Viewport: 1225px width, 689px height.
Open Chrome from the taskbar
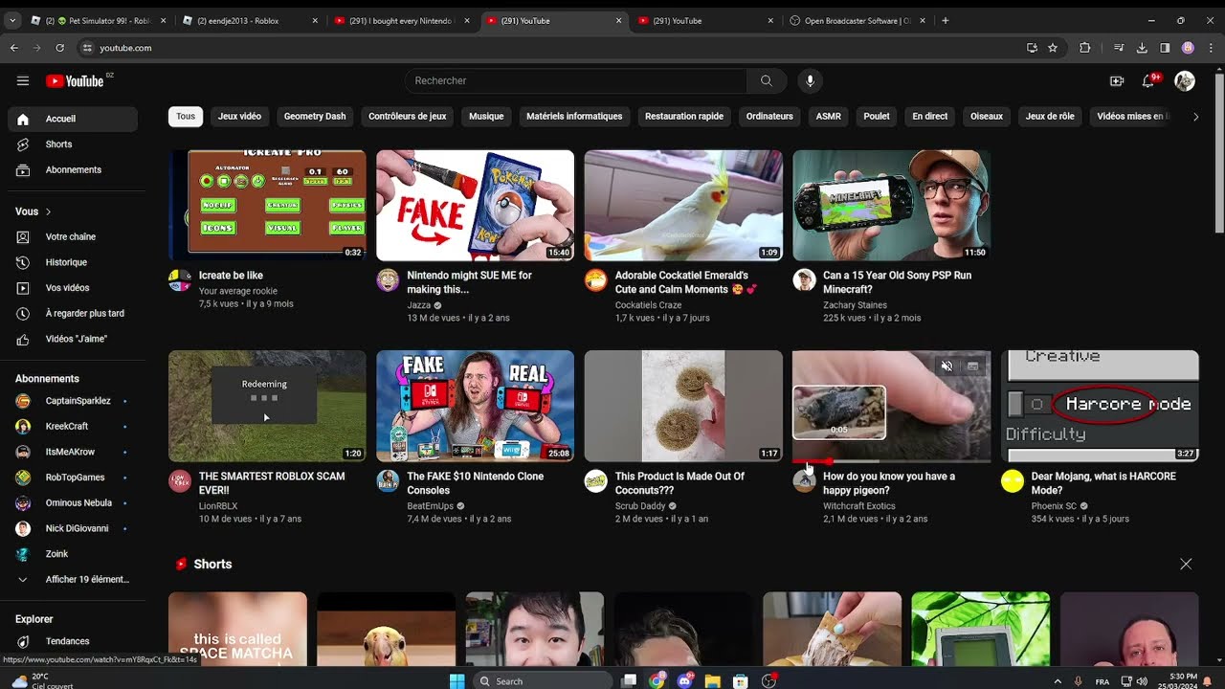point(657,681)
